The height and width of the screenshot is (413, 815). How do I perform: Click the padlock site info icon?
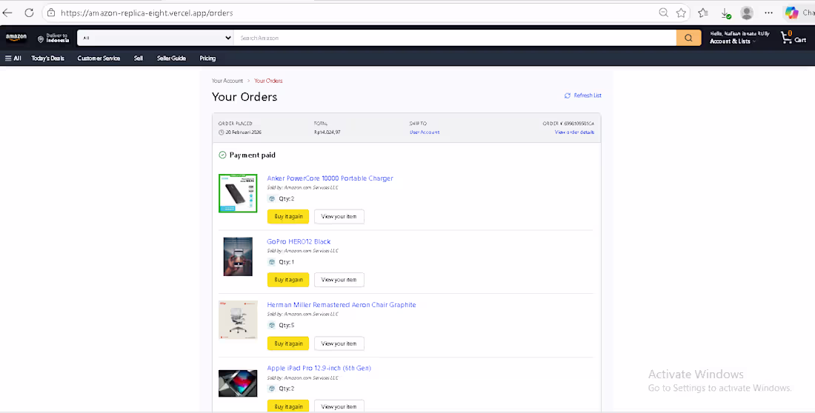coord(51,13)
